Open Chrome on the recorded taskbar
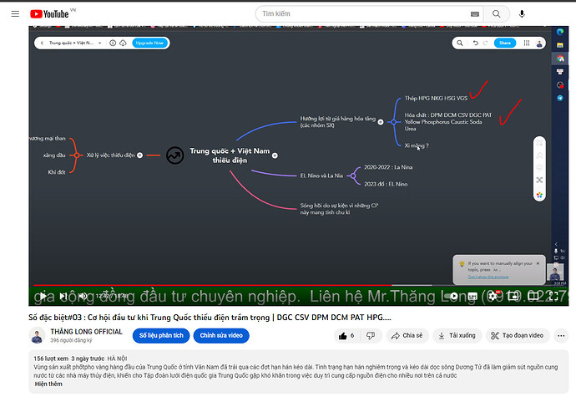This screenshot has height=397, width=576. tap(560, 59)
